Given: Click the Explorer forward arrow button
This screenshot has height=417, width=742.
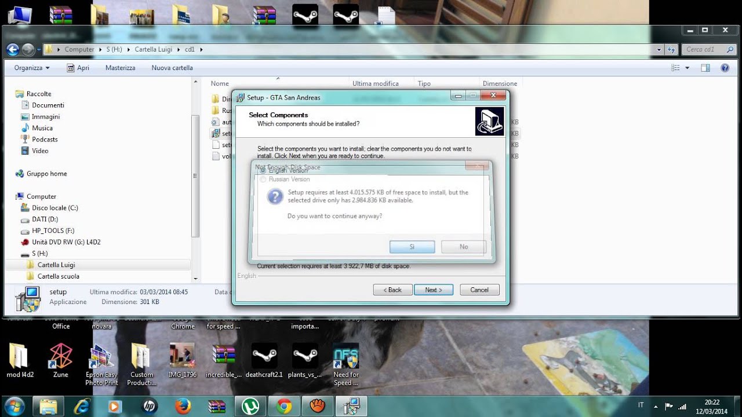Looking at the screenshot, I should point(27,50).
